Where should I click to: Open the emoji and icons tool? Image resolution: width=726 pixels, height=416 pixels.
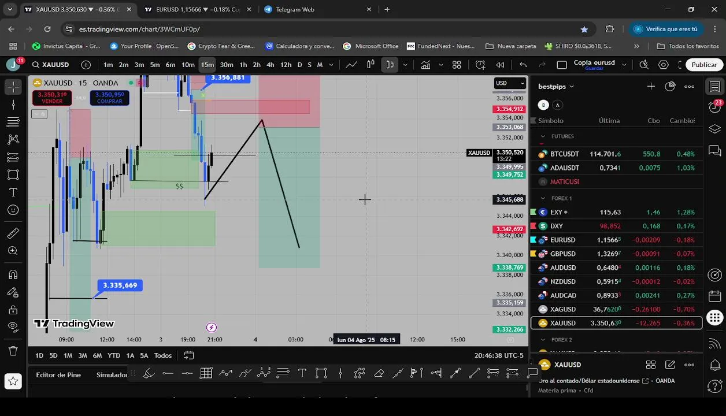point(13,210)
